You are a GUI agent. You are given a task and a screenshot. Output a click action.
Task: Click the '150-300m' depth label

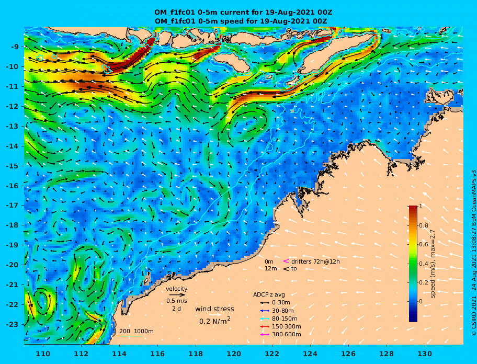pos(287,326)
